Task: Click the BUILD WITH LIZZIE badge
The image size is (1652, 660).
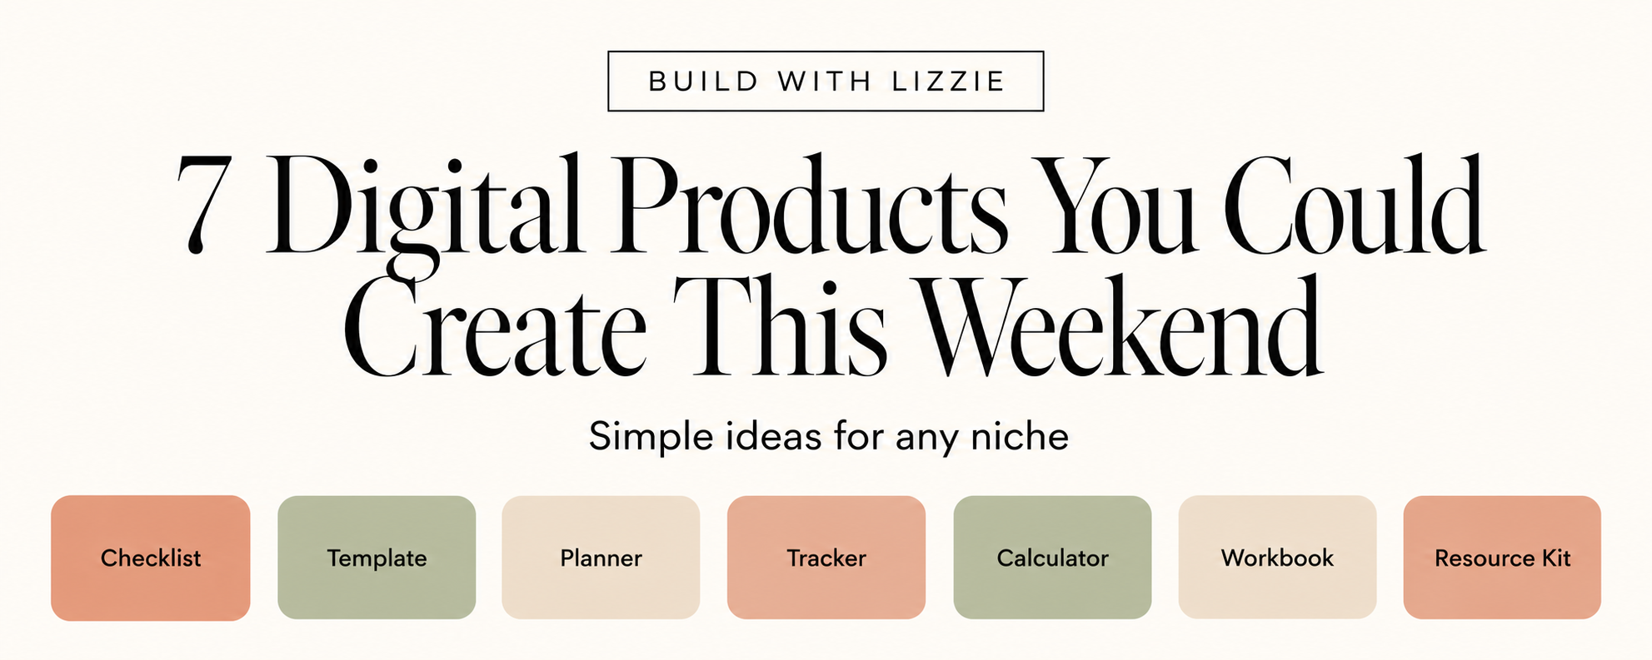Action: [826, 81]
